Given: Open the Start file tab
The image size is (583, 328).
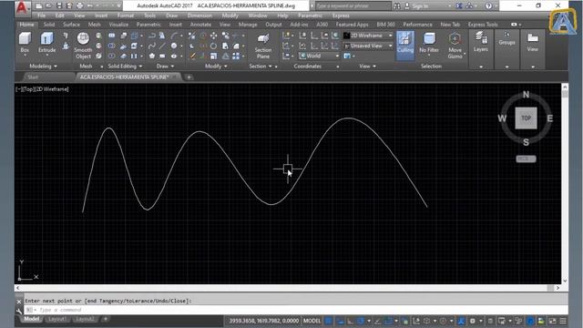Looking at the screenshot, I should pos(33,77).
